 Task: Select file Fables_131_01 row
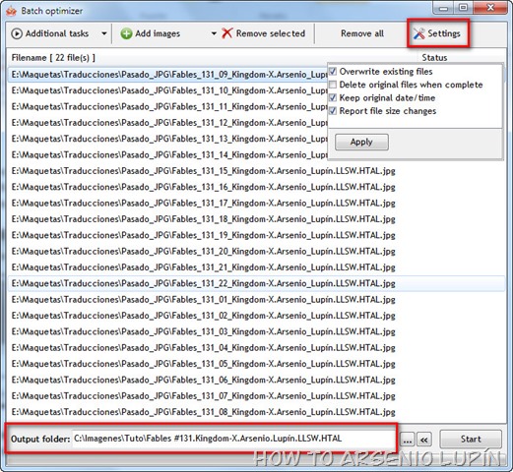(x=256, y=300)
